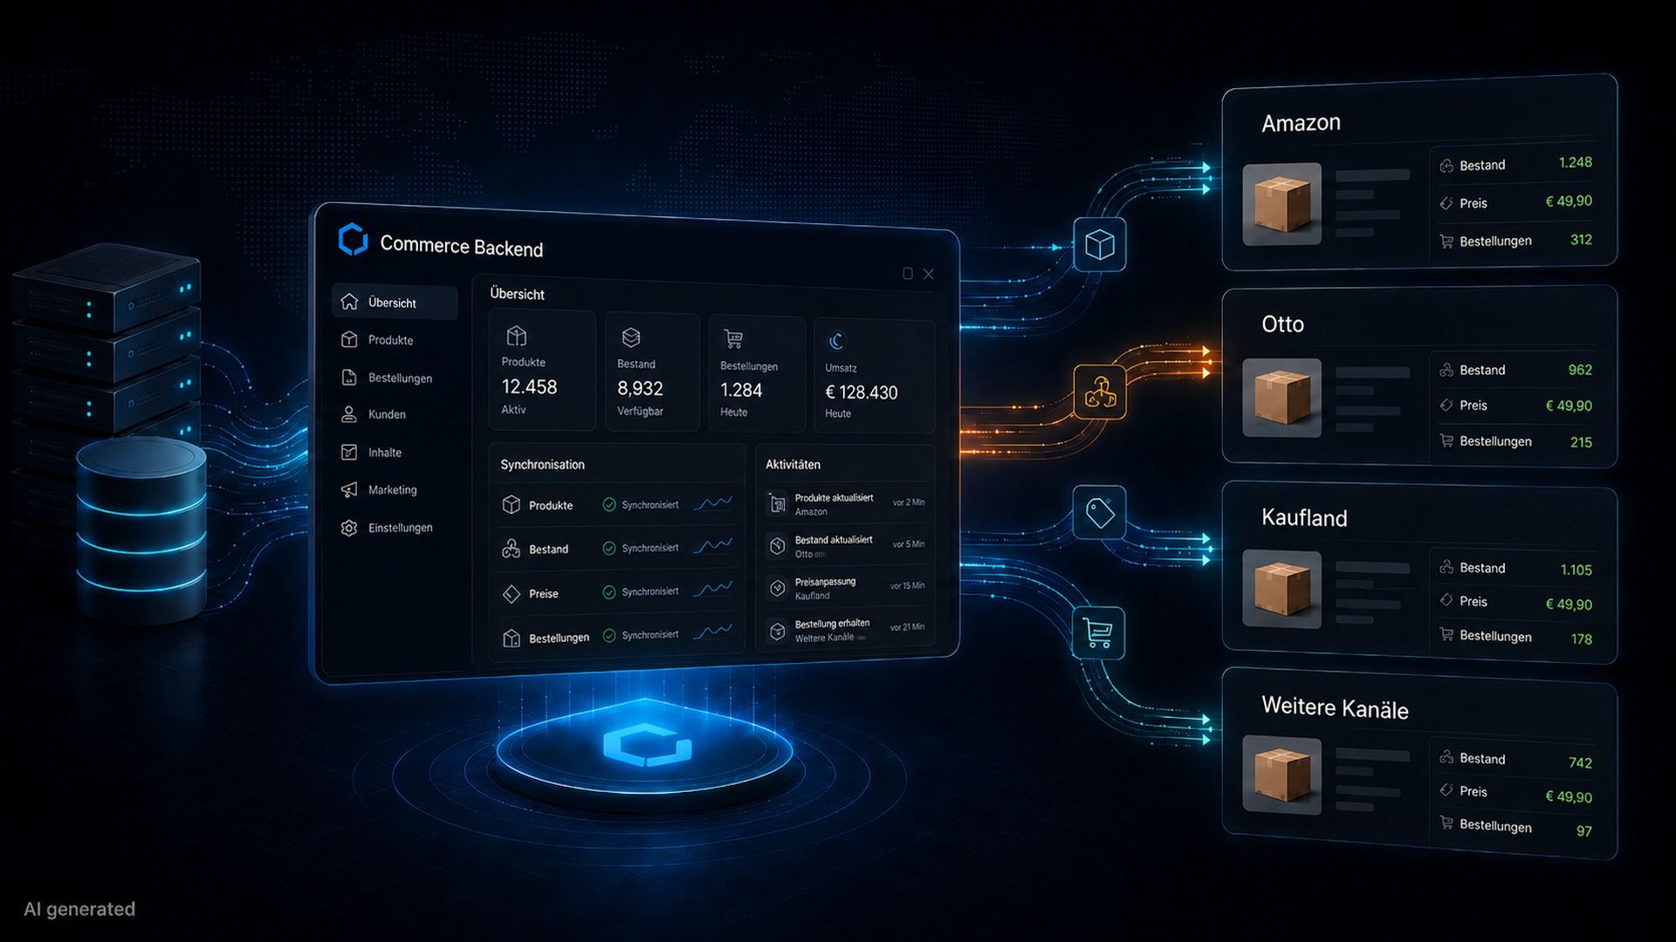Click the Produkte icon in Synchronisation
1676x942 pixels.
coord(512,504)
